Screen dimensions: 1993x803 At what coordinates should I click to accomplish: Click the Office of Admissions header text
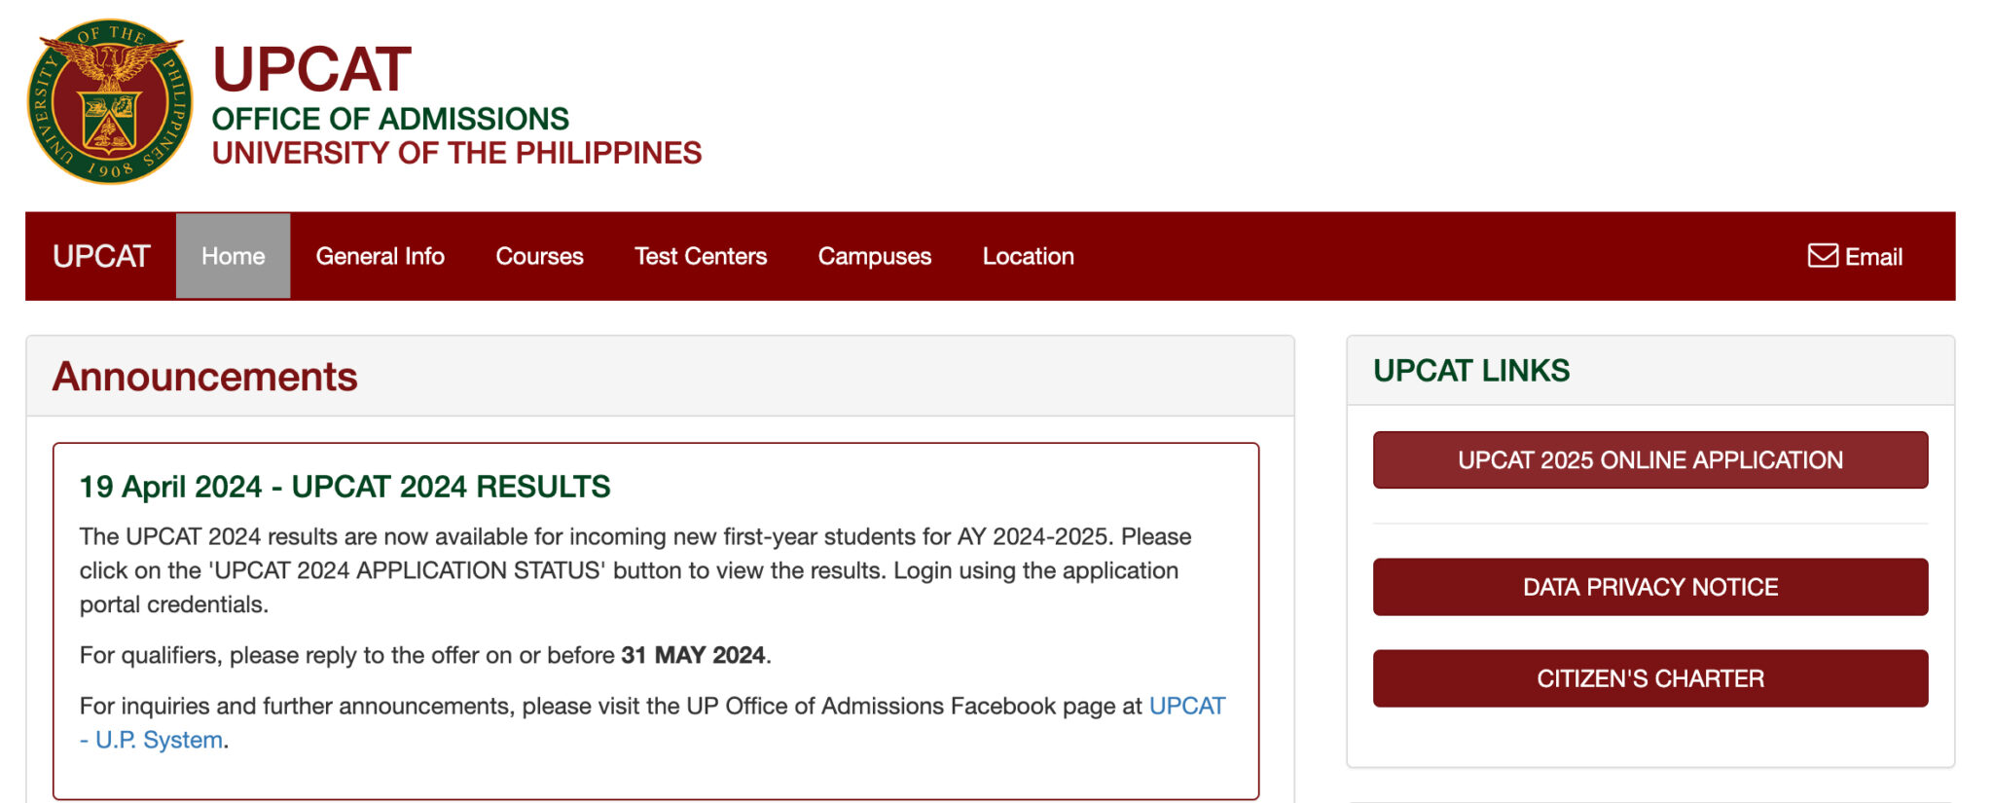[x=390, y=119]
